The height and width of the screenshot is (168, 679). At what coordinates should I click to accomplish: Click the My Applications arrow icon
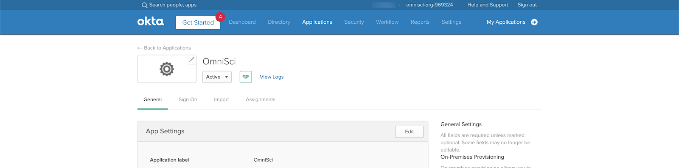[534, 22]
